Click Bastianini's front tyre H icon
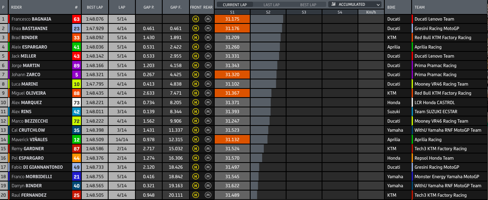The image size is (488, 200). pos(195,28)
